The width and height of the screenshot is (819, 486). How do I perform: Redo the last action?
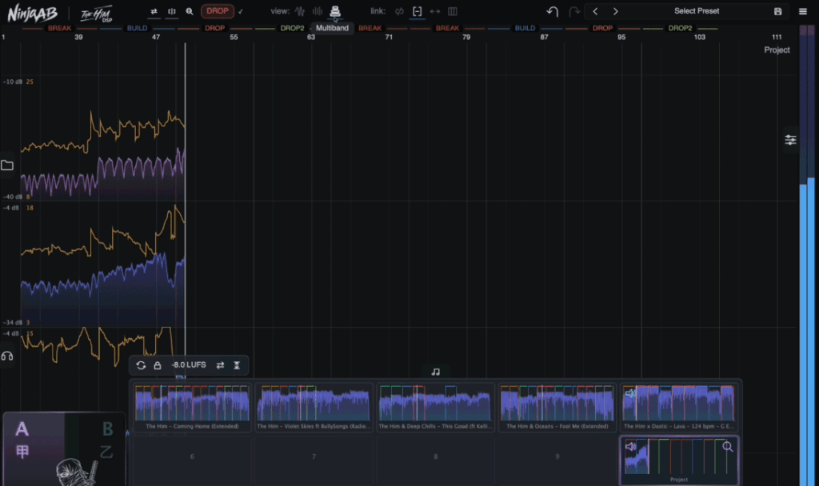click(574, 11)
